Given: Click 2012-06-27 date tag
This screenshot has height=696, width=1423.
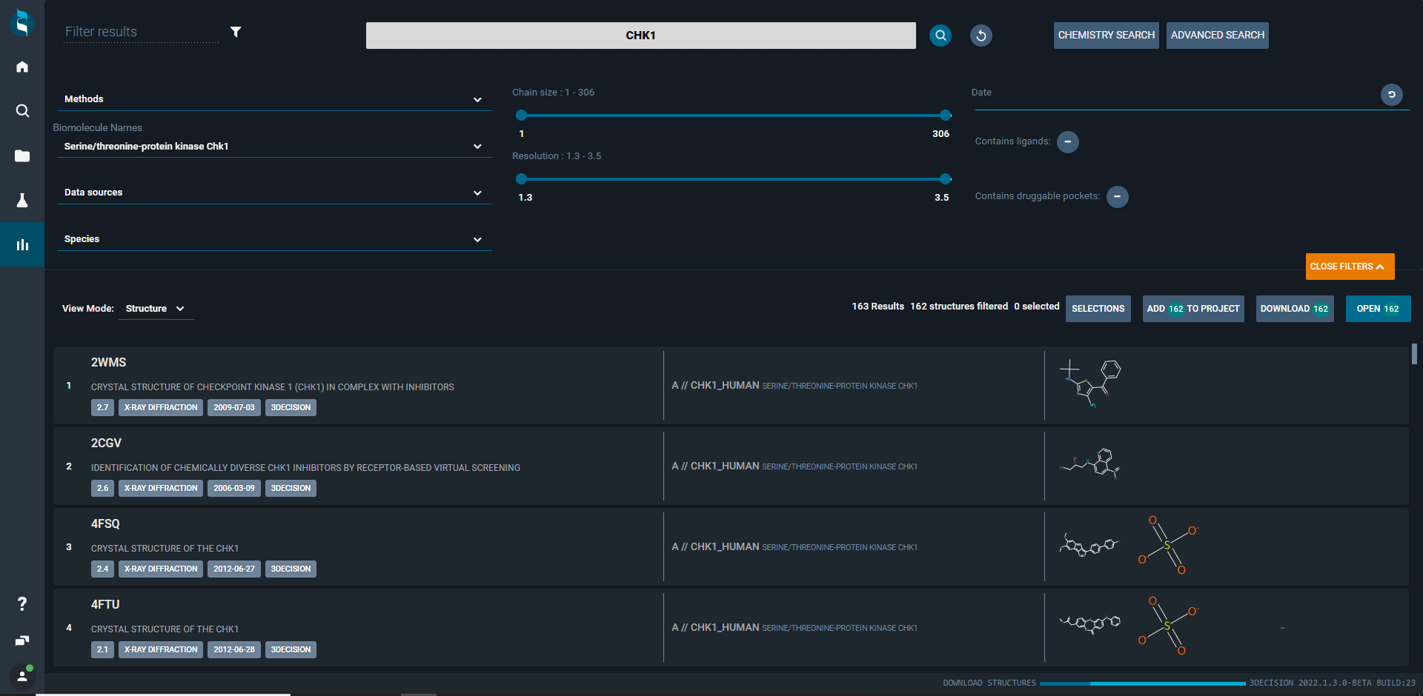Looking at the screenshot, I should point(234,569).
